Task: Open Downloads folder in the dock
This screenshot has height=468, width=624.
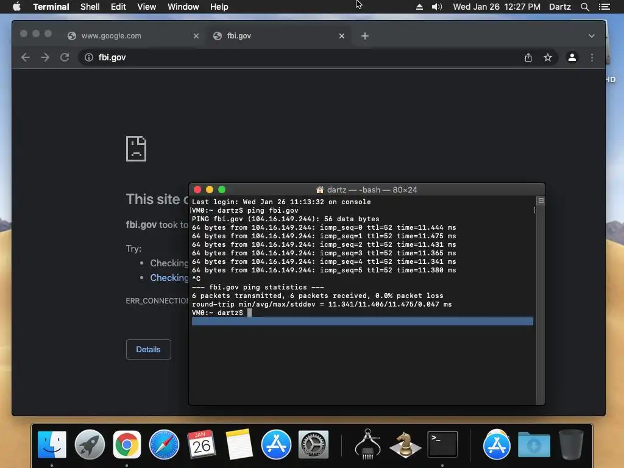Action: point(534,444)
